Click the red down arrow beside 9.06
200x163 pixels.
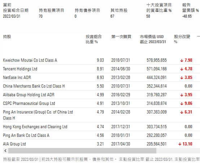[x=182, y=104]
